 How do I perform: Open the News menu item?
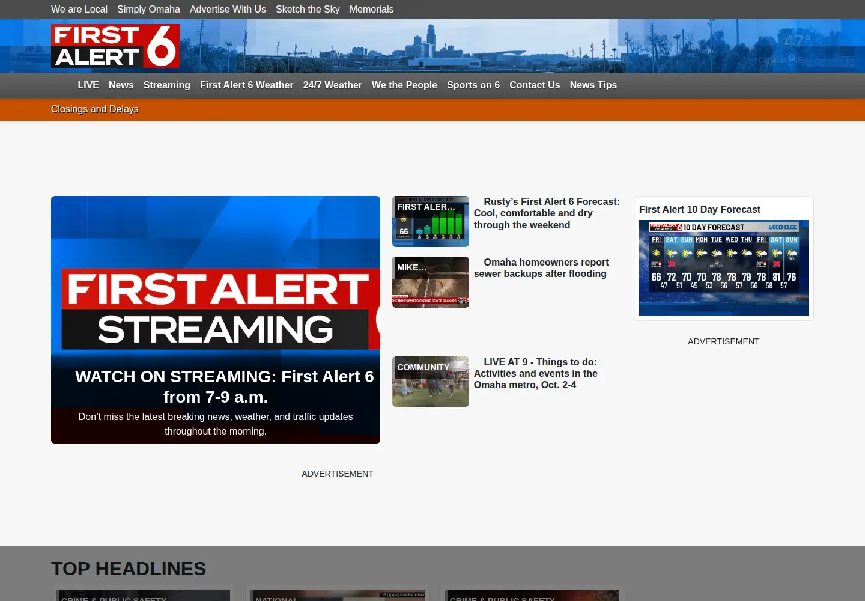[121, 85]
